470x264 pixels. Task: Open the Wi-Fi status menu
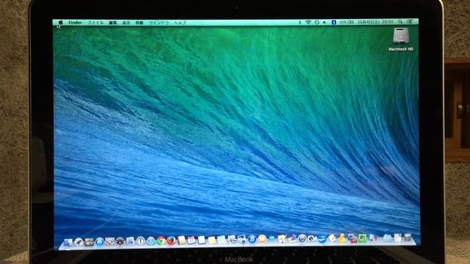click(308, 22)
